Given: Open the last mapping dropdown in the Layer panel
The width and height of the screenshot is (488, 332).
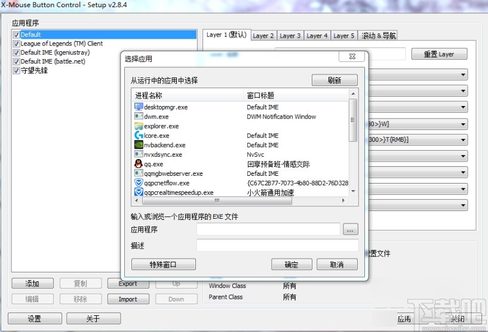Looking at the screenshot, I should click(463, 205).
